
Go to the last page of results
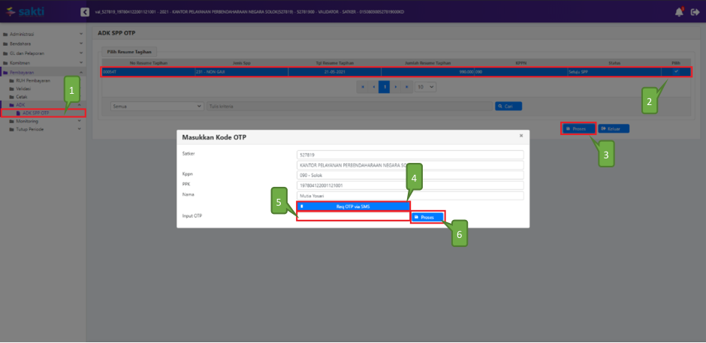point(407,87)
